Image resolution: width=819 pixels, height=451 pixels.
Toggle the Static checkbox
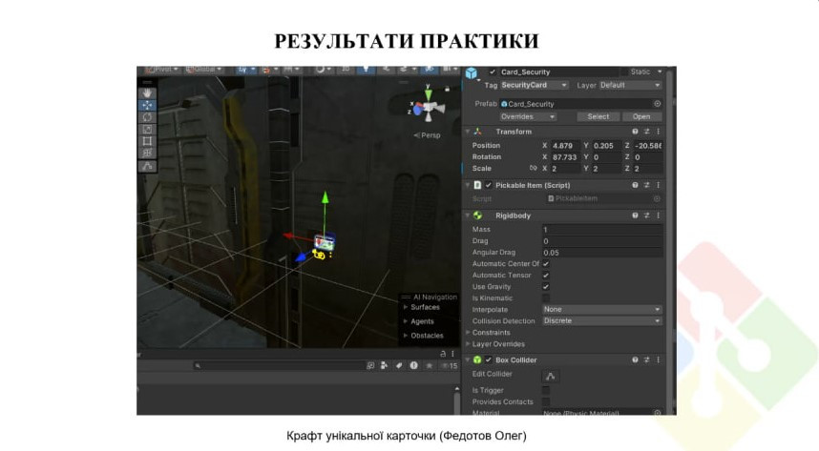pyautogui.click(x=624, y=72)
